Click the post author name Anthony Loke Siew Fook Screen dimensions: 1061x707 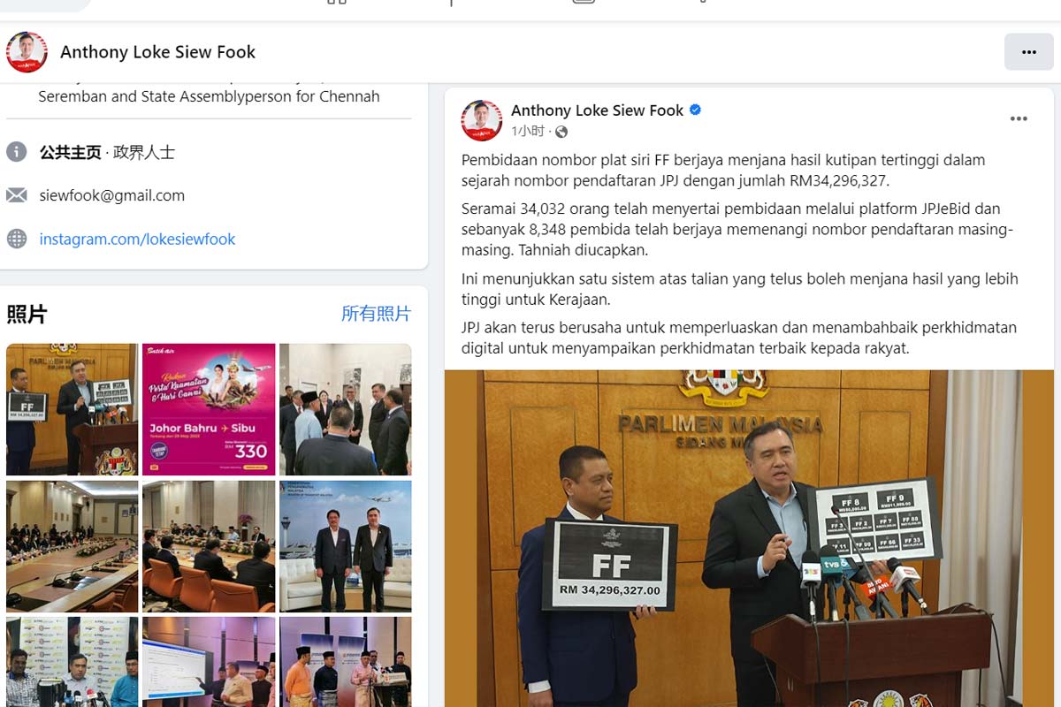click(x=597, y=110)
